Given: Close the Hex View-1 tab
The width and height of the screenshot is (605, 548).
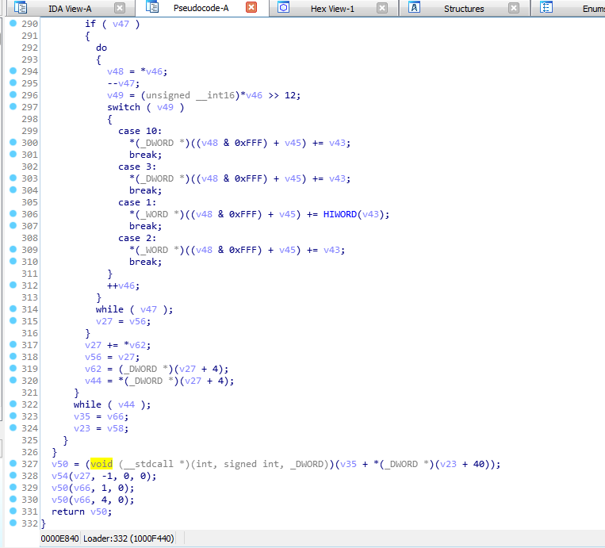Looking at the screenshot, I should pos(382,9).
